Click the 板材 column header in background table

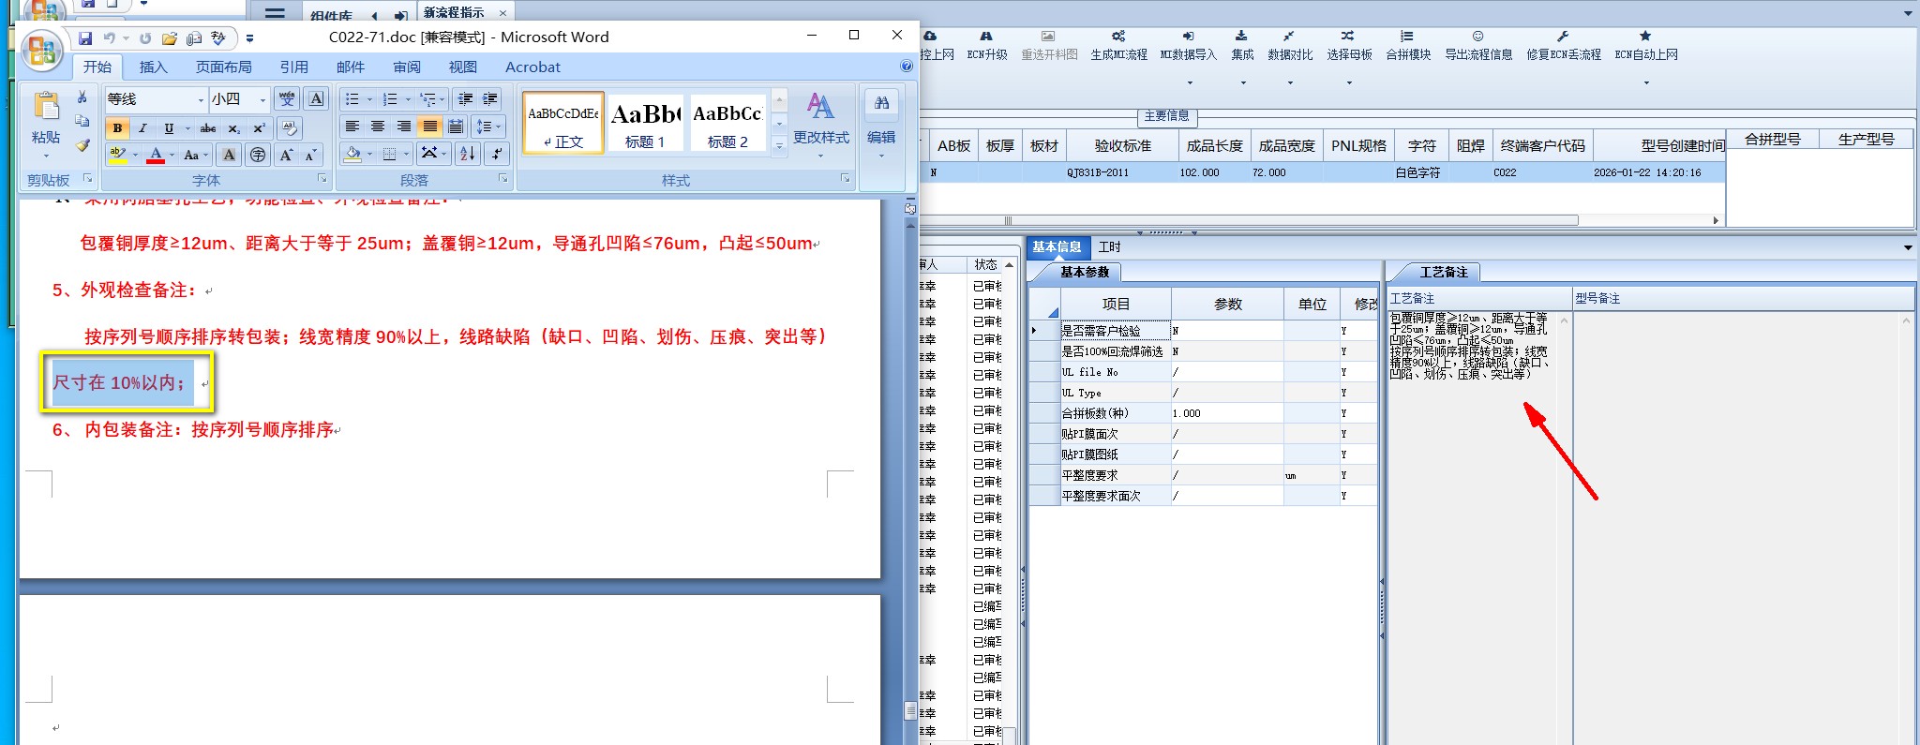[1044, 146]
